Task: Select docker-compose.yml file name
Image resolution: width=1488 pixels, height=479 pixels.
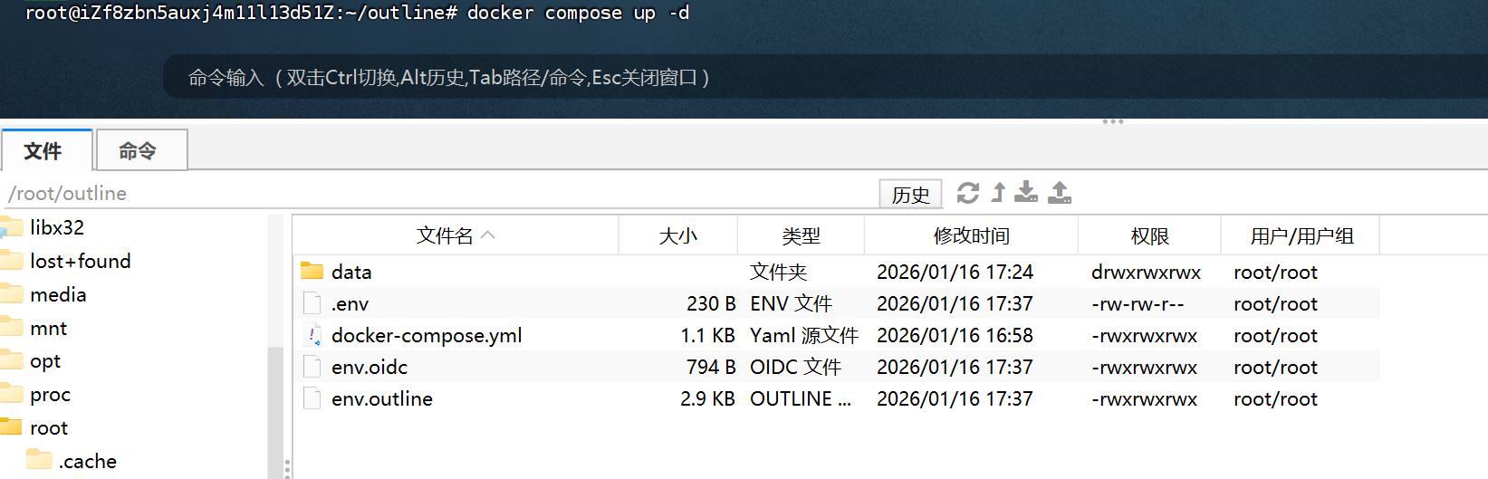Action: pyautogui.click(x=427, y=335)
